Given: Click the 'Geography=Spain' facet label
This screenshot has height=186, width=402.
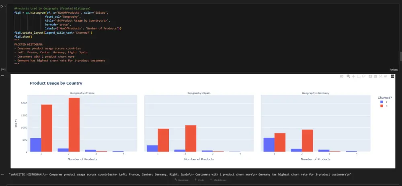Looking at the screenshot, I should pyautogui.click(x=199, y=93).
